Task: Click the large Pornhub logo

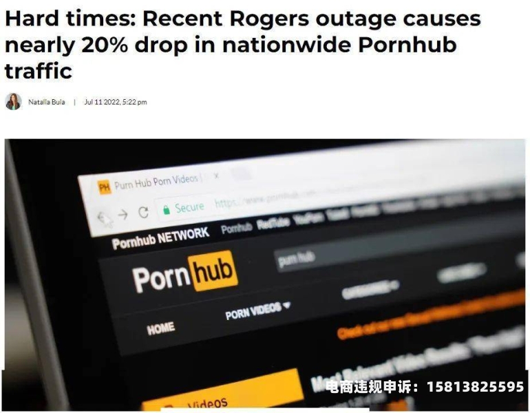Action: click(x=185, y=273)
